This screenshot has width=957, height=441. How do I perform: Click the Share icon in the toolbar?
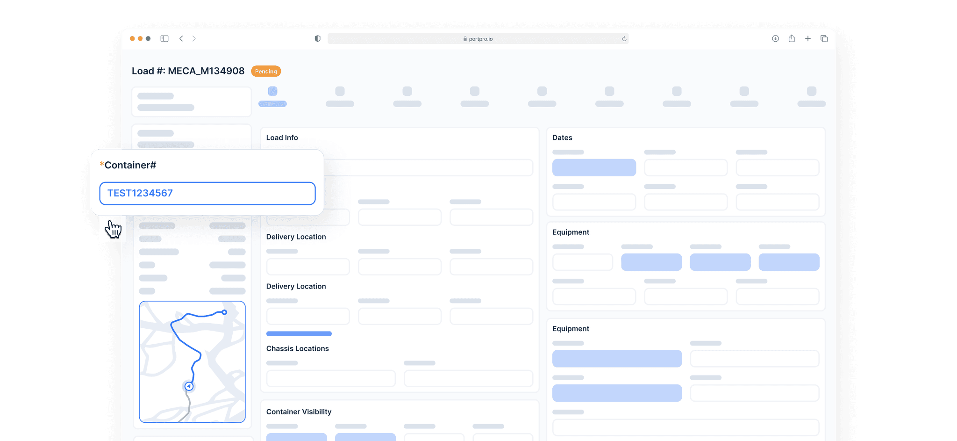coord(792,38)
